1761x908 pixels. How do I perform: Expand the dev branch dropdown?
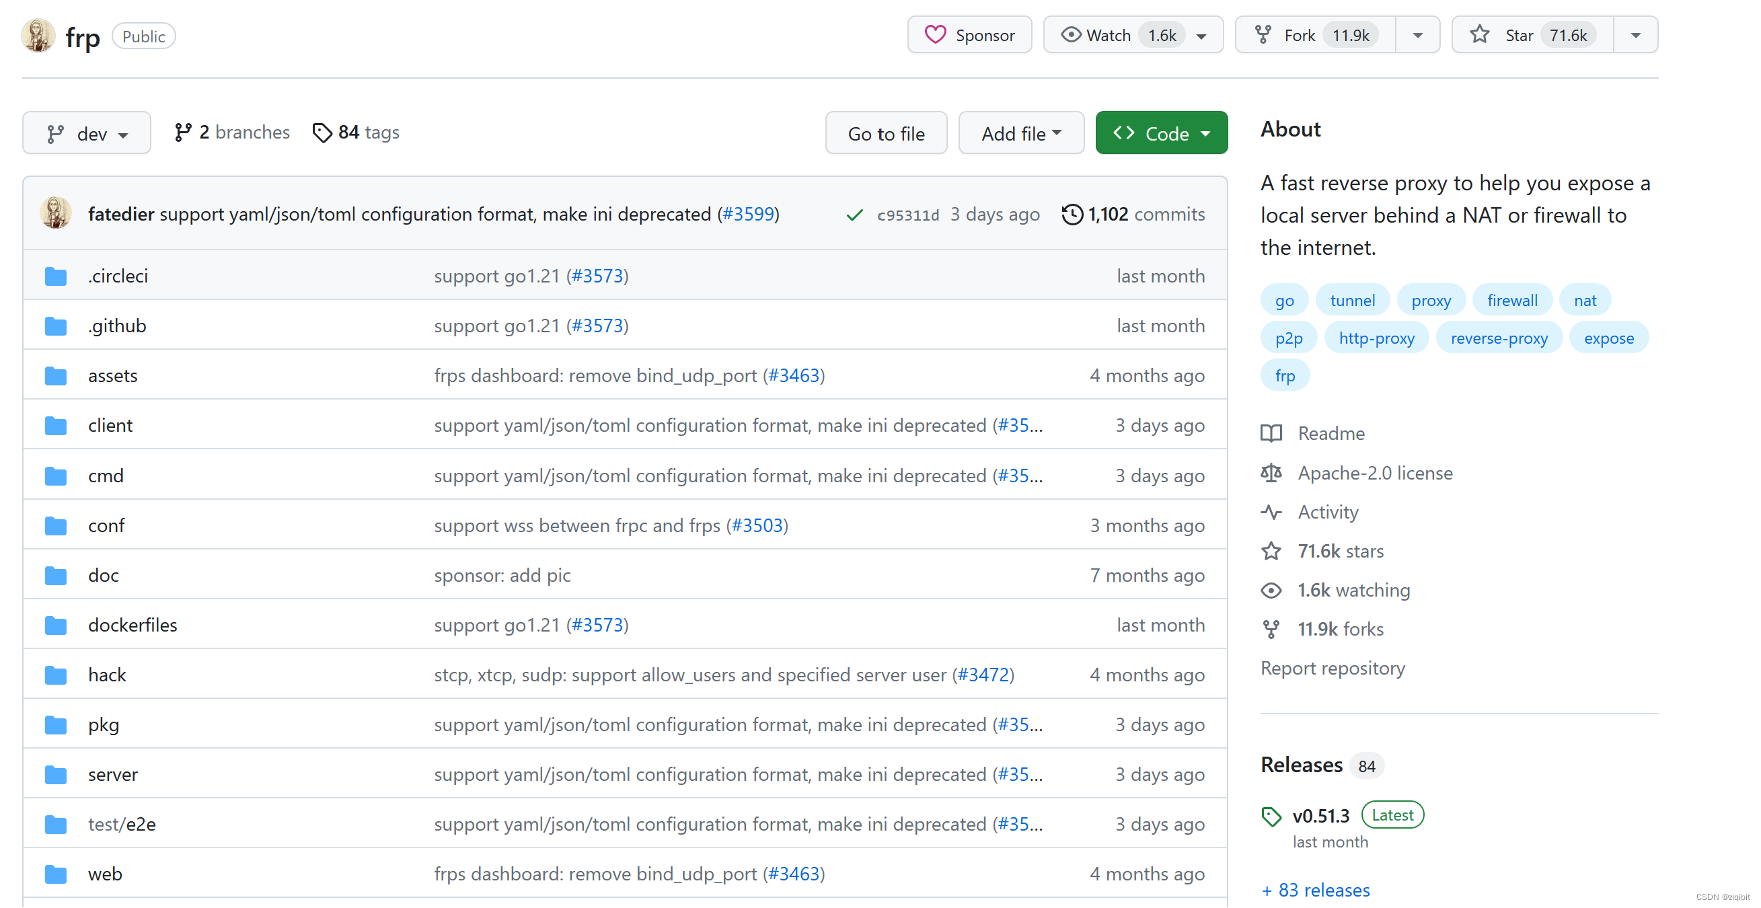[x=87, y=133]
